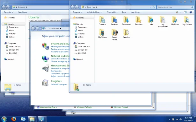This screenshot has height=122, width=196.
Task: Open Organize menu in Libraries window
Action: pos(9,12)
